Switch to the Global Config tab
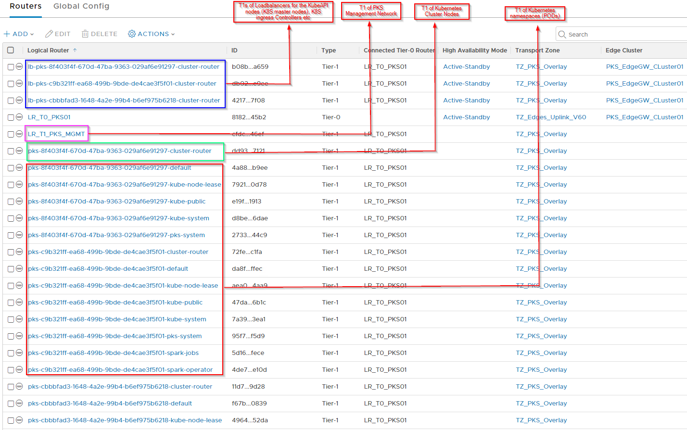The width and height of the screenshot is (687, 430). tap(81, 6)
